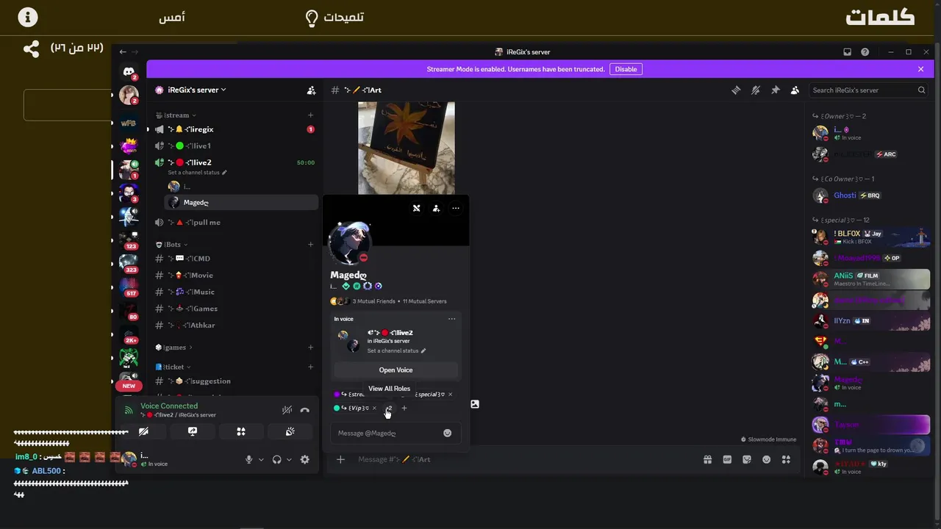
Task: Open more options dots atop Maged profile
Action: click(456, 208)
